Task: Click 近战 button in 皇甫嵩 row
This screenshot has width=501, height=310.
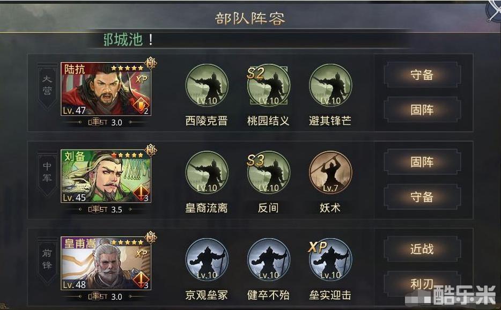Action: [x=422, y=249]
